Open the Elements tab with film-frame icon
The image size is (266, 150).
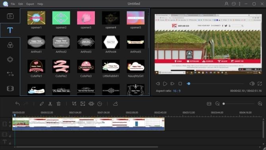tap(10, 88)
